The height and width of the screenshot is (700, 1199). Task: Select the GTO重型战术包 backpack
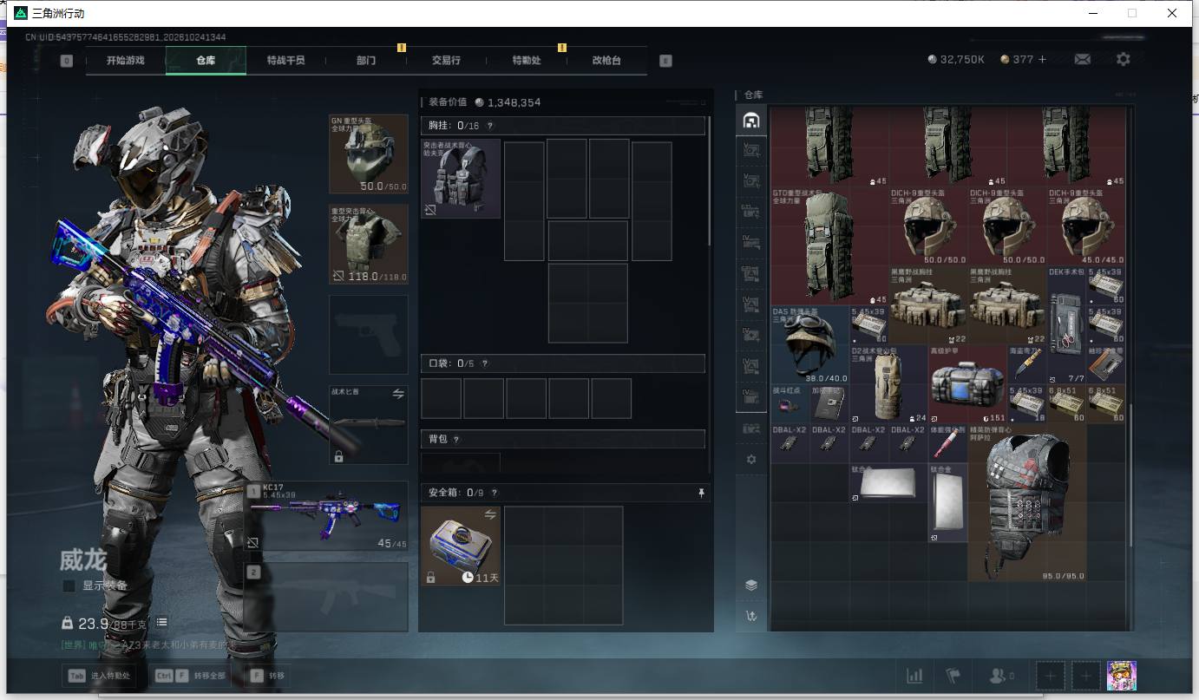point(829,245)
